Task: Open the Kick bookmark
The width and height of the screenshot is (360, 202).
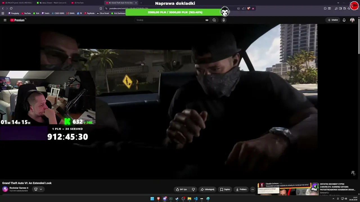Action: click(x=36, y=13)
